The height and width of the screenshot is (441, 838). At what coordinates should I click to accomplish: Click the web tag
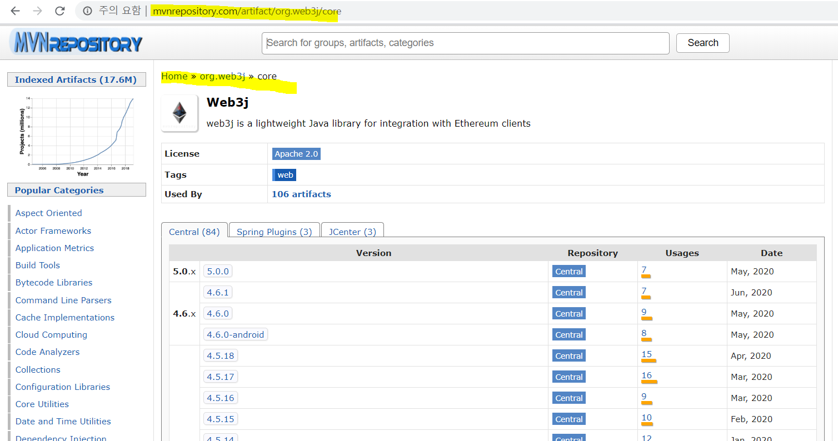click(x=284, y=175)
